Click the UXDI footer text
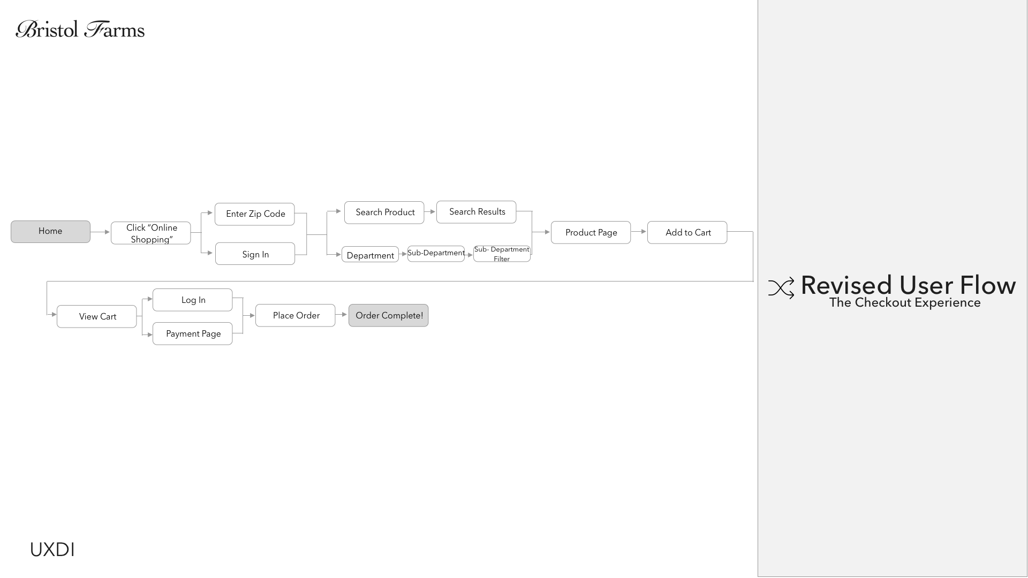Image resolution: width=1028 pixels, height=578 pixels. click(x=52, y=550)
